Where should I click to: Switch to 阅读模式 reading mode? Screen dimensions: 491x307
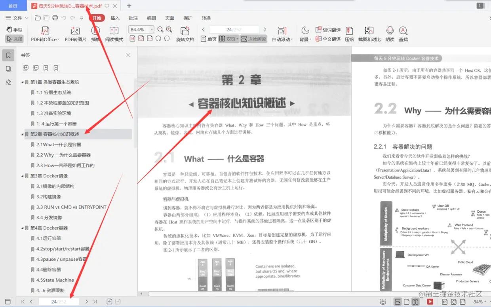(x=114, y=34)
